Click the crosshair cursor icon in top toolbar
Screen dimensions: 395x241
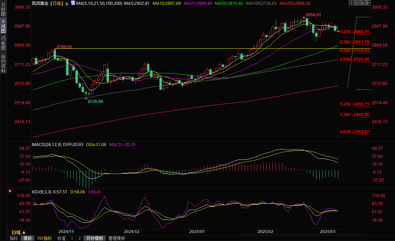[x=351, y=3]
